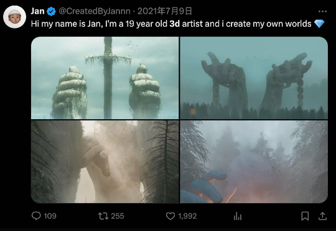Open Jan's profile avatar picture
The image size is (336, 231).
pyautogui.click(x=14, y=17)
